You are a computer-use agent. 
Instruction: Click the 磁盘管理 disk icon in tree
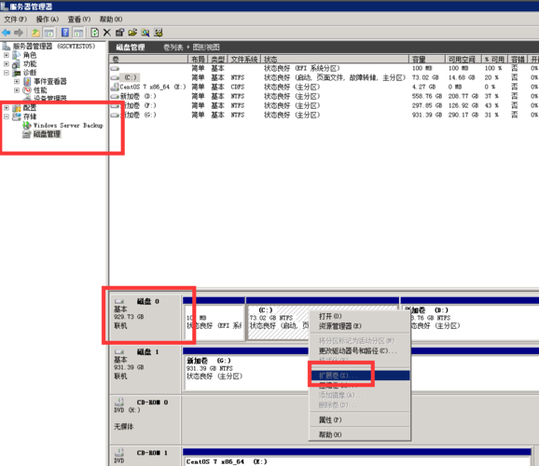tap(27, 134)
